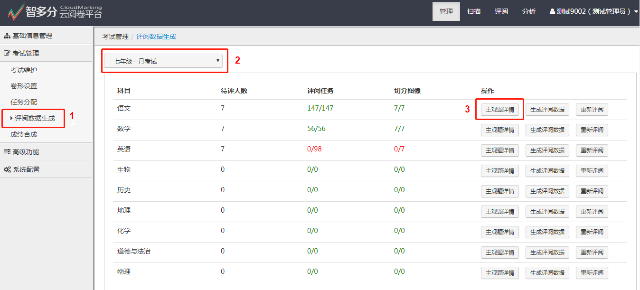Image resolution: width=640 pixels, height=290 pixels.
Task: Click 生成评阅数据 for 数学 row
Action: pyautogui.click(x=547, y=130)
